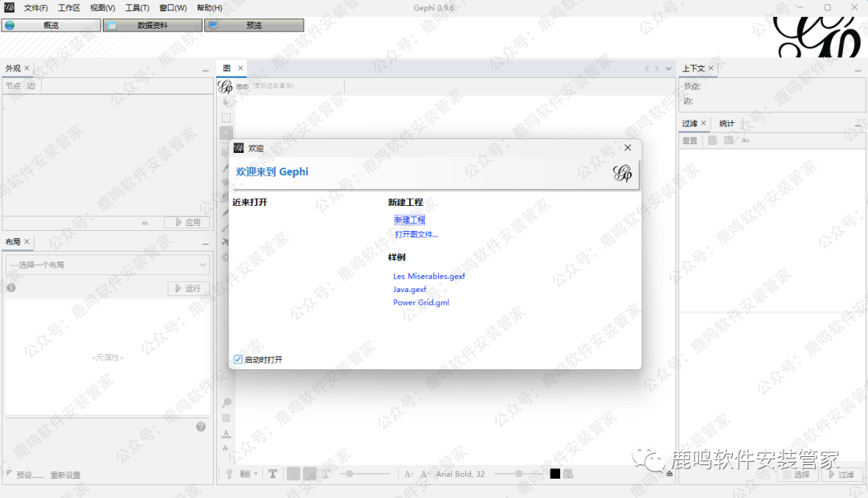
Task: Click the lightbulb background color icon
Action: pyautogui.click(x=228, y=474)
